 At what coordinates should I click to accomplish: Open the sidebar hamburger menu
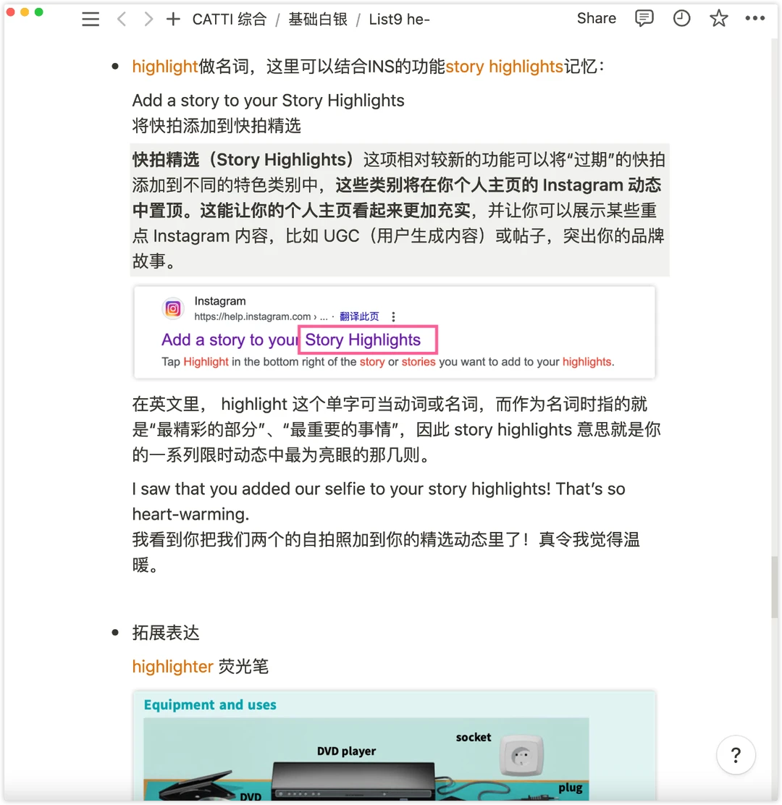pos(91,20)
